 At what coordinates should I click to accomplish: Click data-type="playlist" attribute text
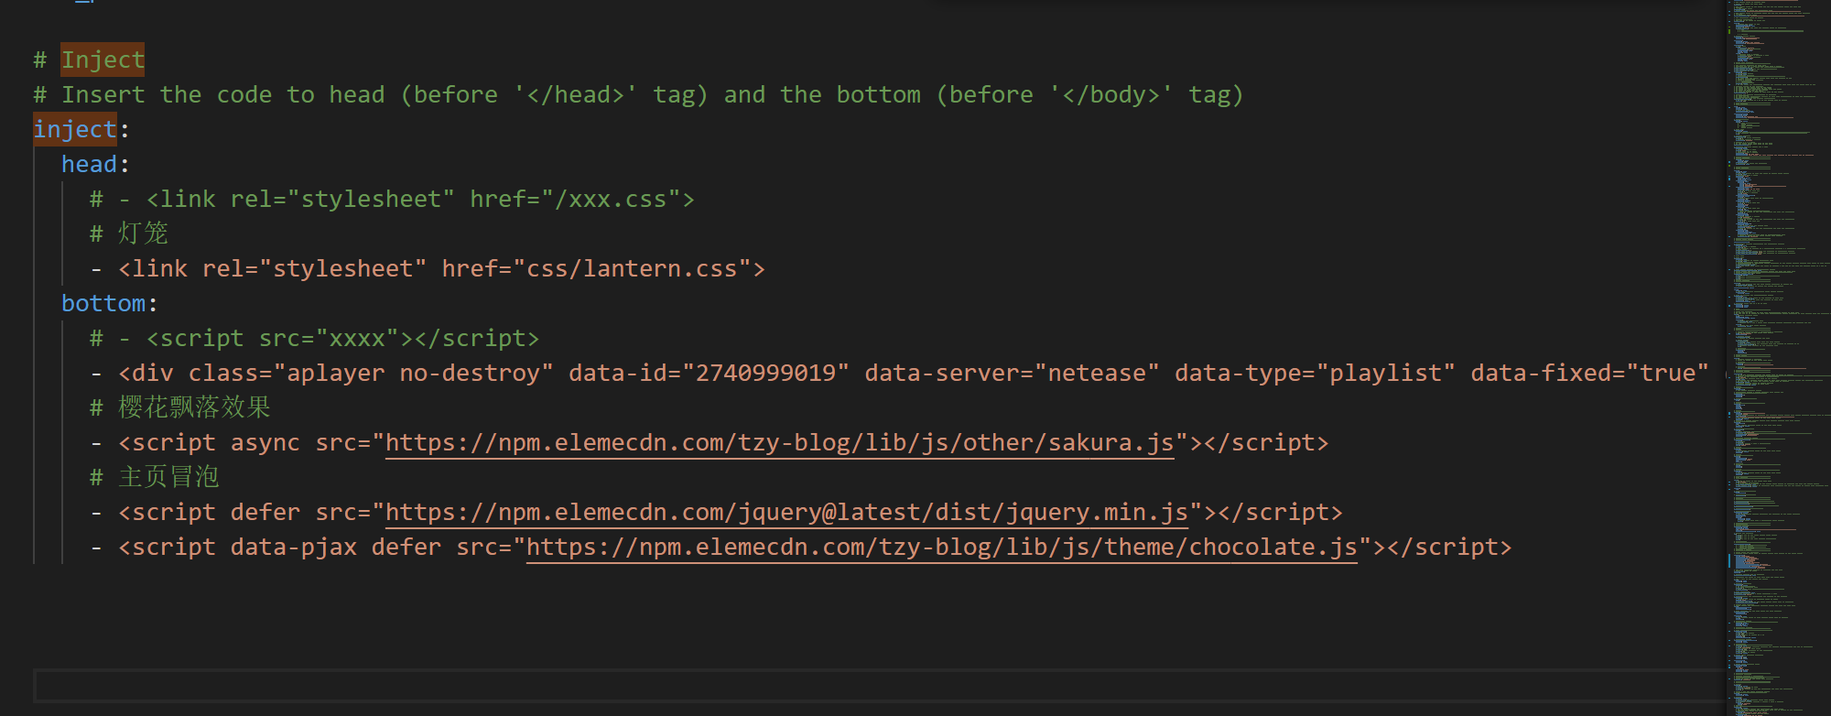tap(1315, 374)
